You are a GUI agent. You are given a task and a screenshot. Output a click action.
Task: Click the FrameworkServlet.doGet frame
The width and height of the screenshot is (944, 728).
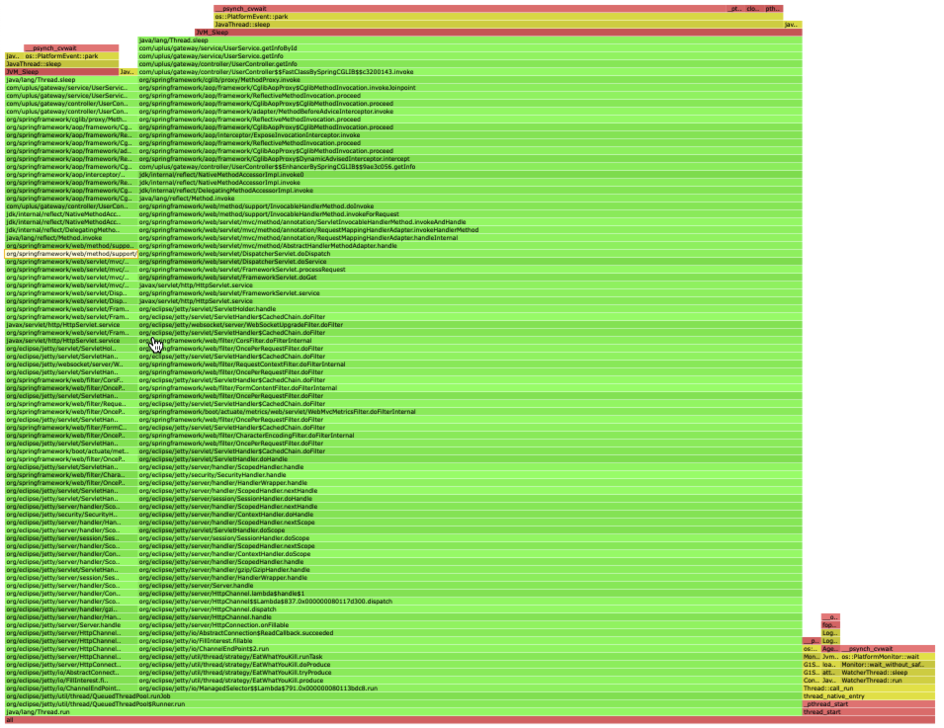pyautogui.click(x=470, y=278)
